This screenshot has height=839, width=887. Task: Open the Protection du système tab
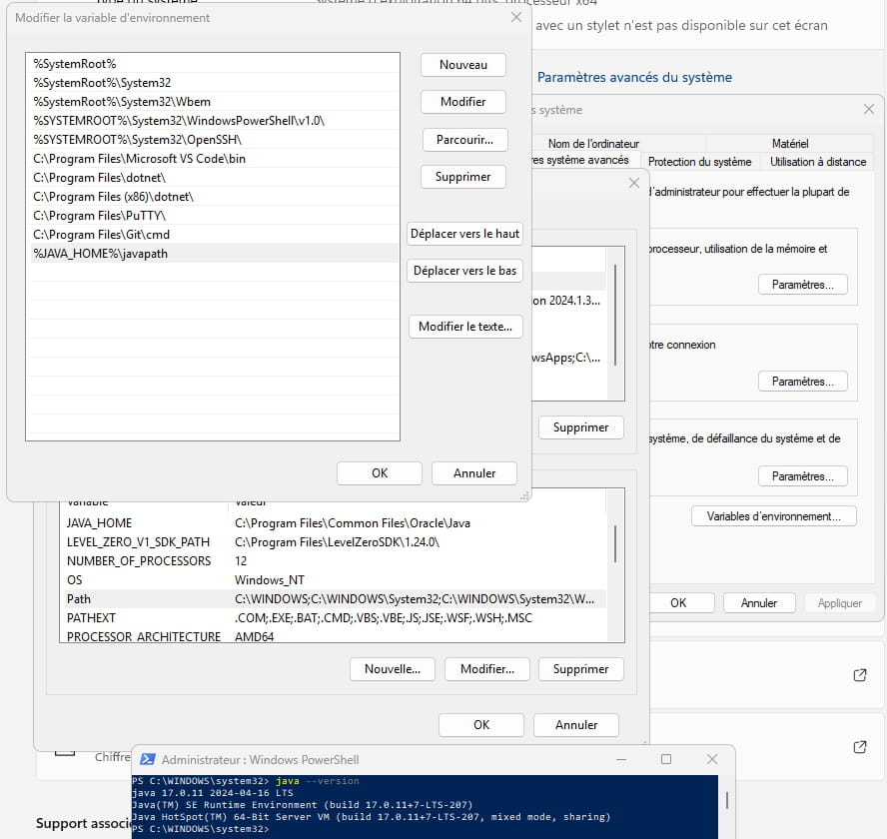point(699,161)
